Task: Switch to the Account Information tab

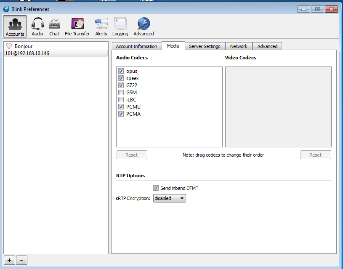Action: tap(136, 46)
